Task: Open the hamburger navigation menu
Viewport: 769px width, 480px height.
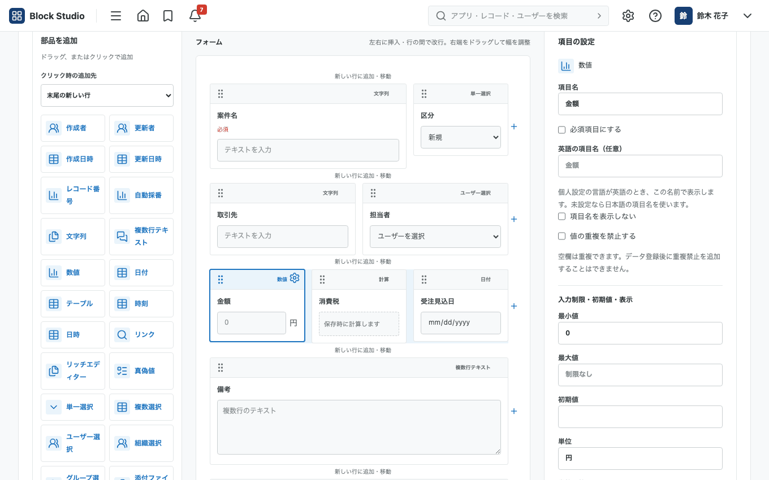Action: [x=116, y=16]
